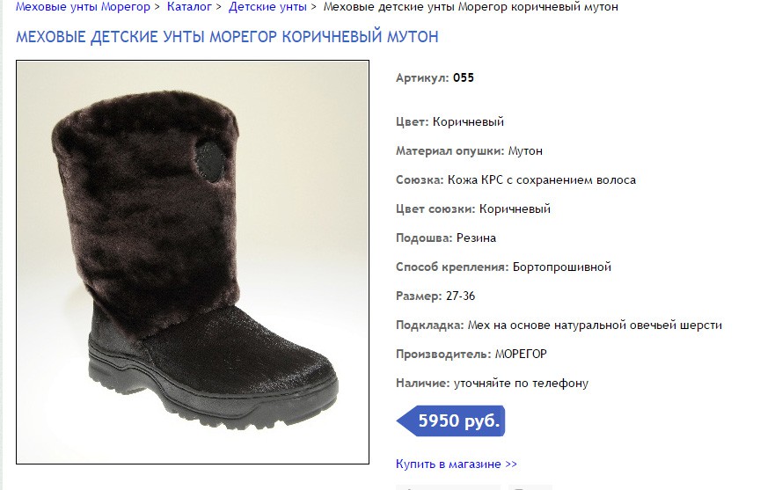This screenshot has height=490, width=760.
Task: Go to the Каталог breadcrumb link
Action: click(189, 7)
